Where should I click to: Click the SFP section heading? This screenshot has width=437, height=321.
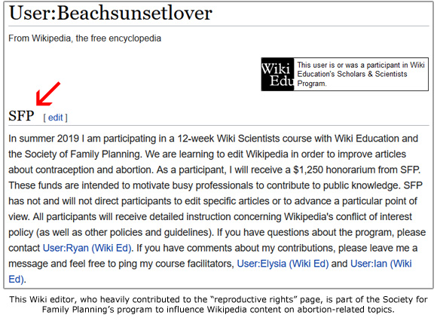point(21,116)
